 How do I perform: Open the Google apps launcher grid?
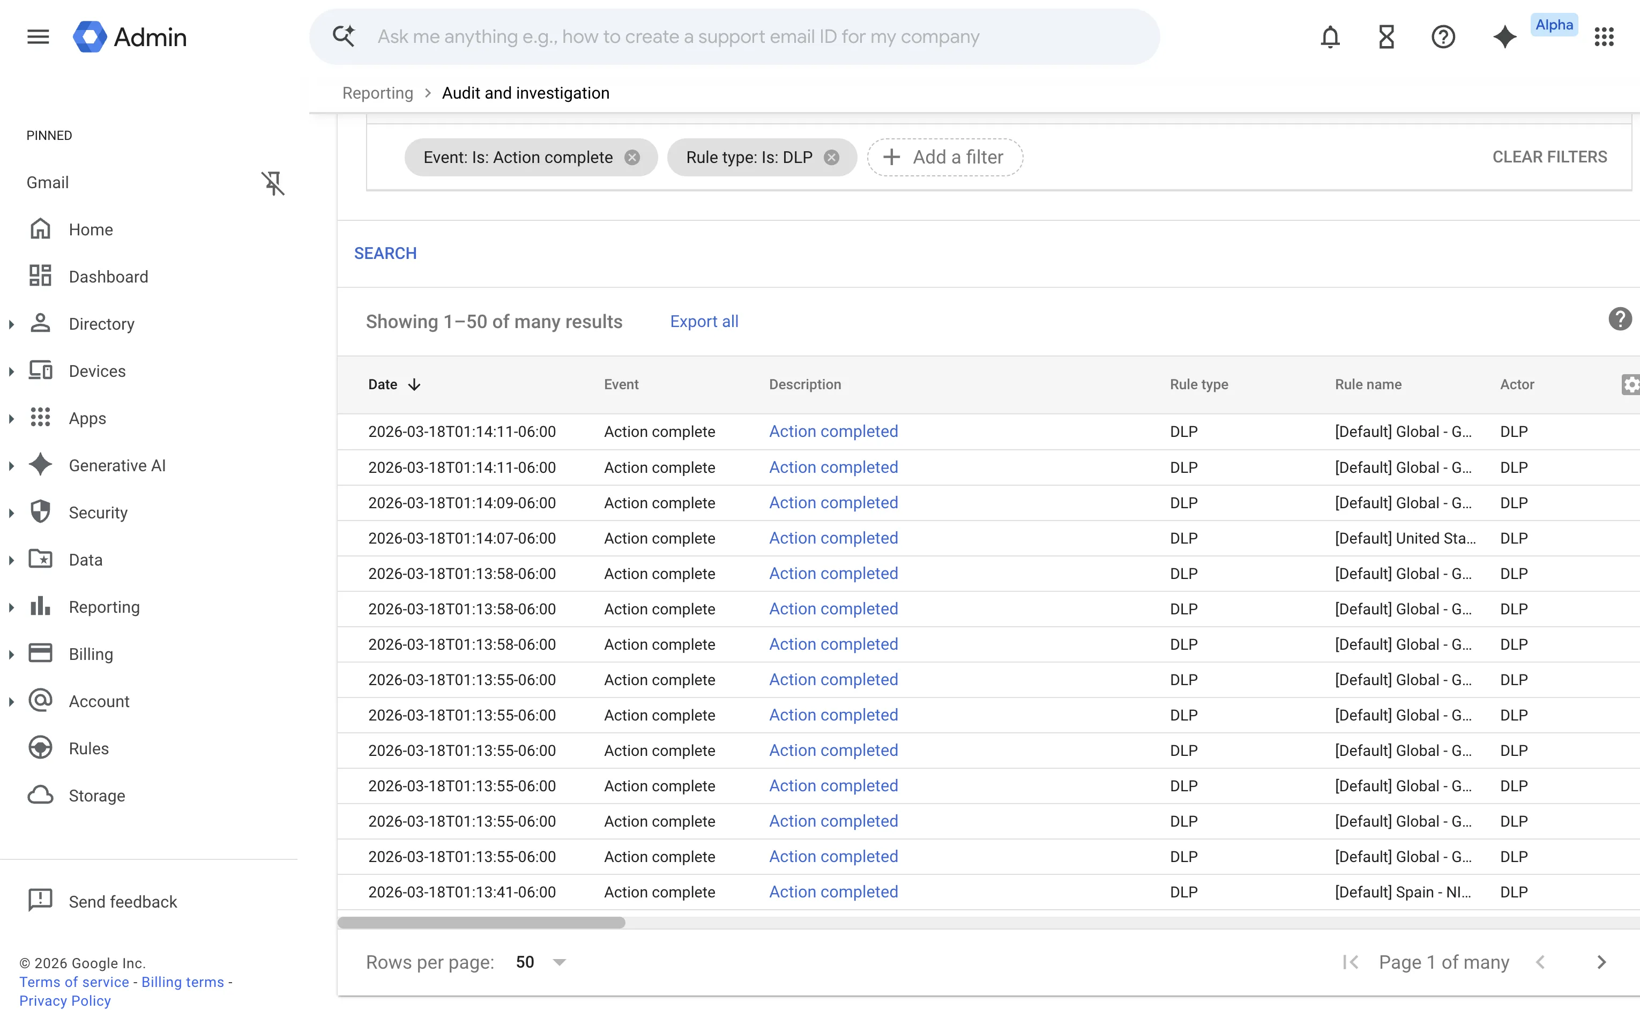tap(1605, 37)
